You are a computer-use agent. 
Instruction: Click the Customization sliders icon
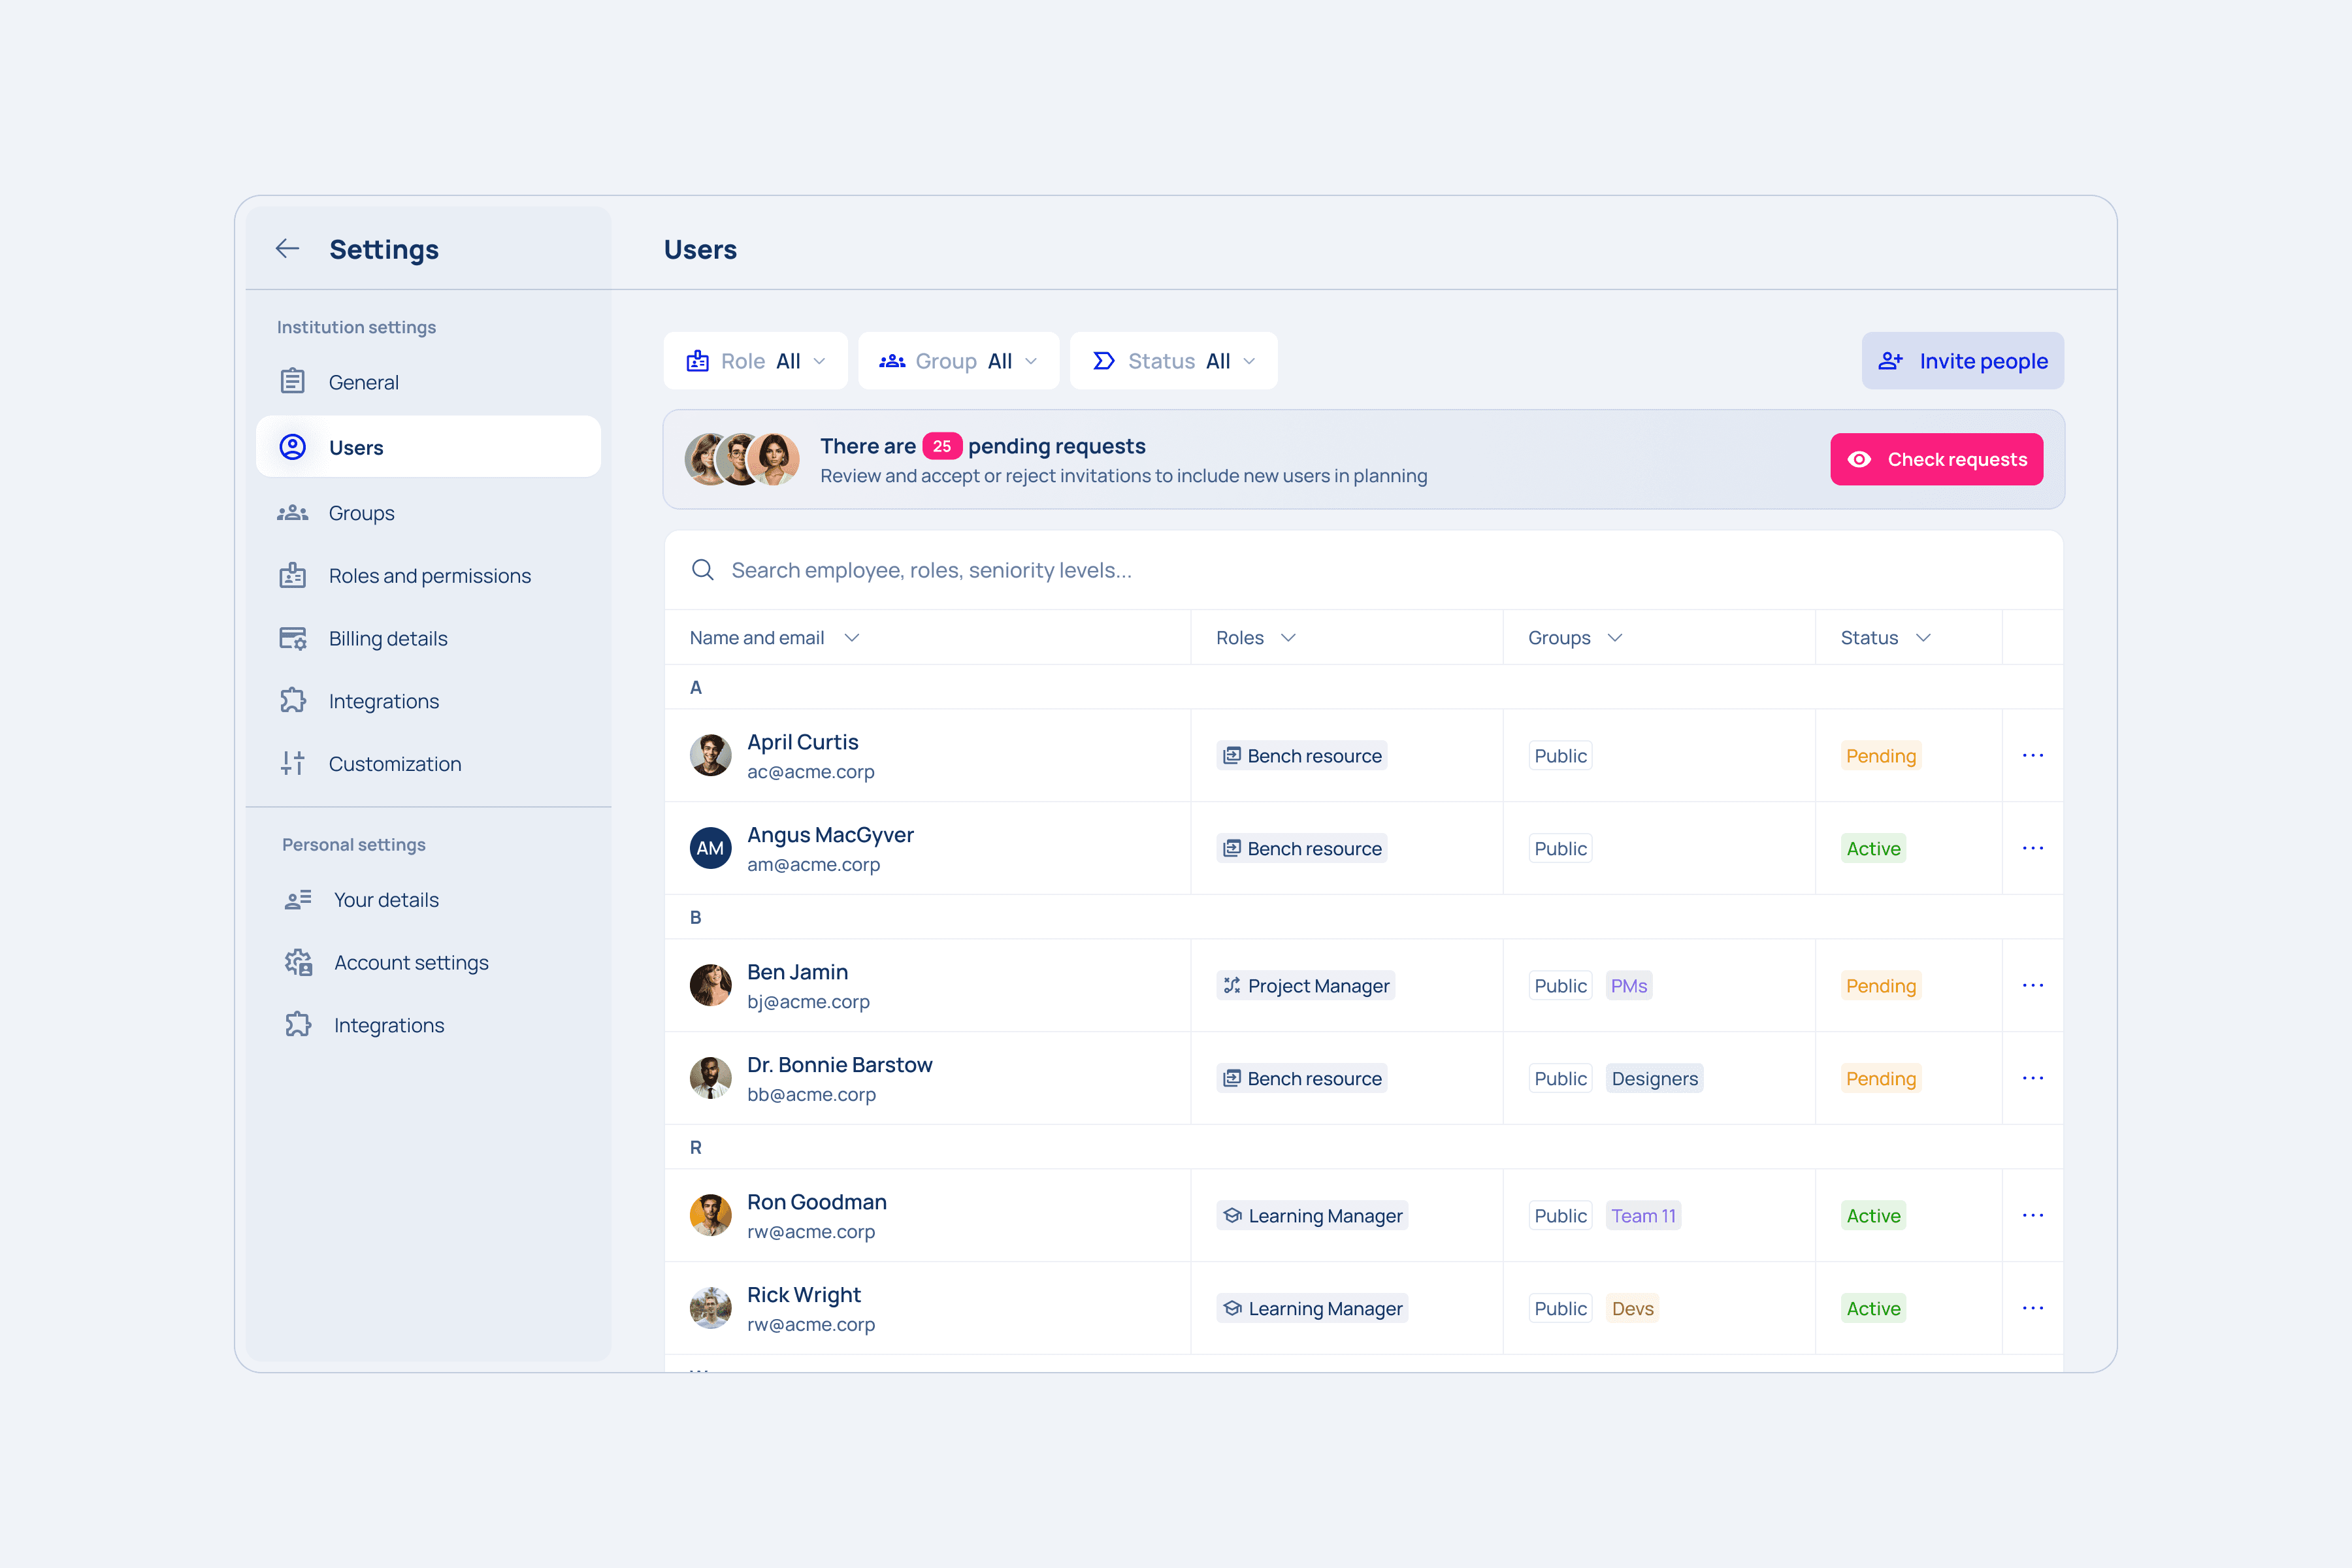[x=292, y=764]
